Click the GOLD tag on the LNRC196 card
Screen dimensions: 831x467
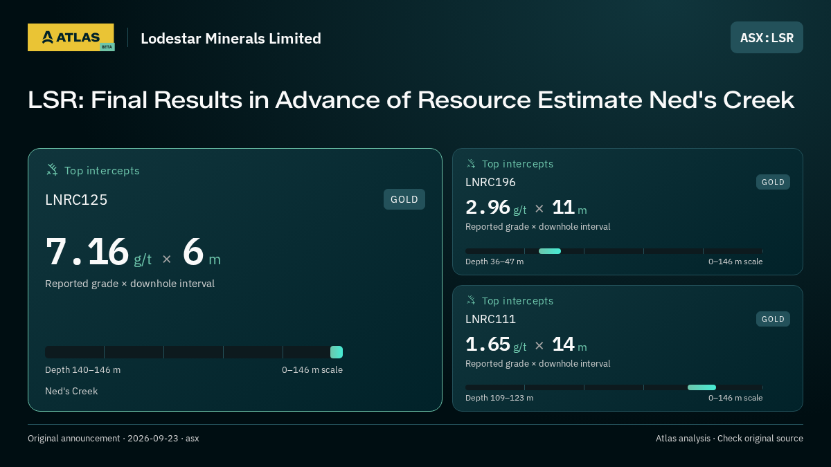click(x=773, y=182)
